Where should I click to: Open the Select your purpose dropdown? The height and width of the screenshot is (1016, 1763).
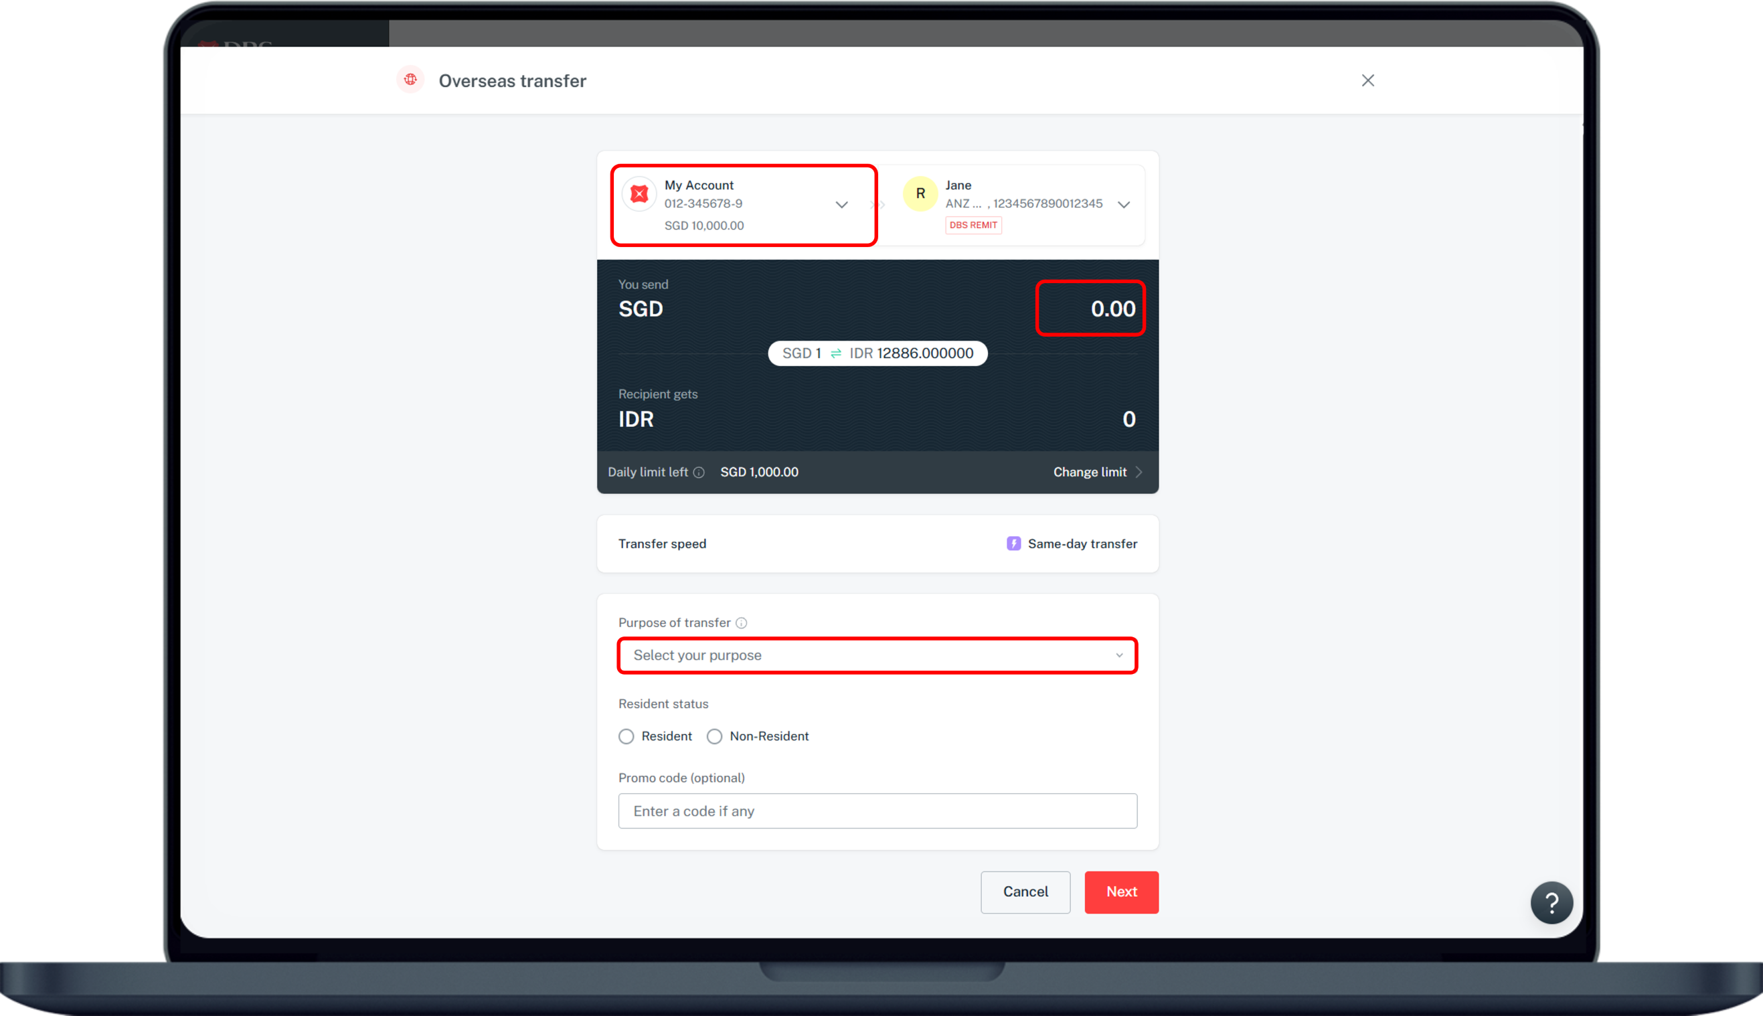(x=877, y=655)
